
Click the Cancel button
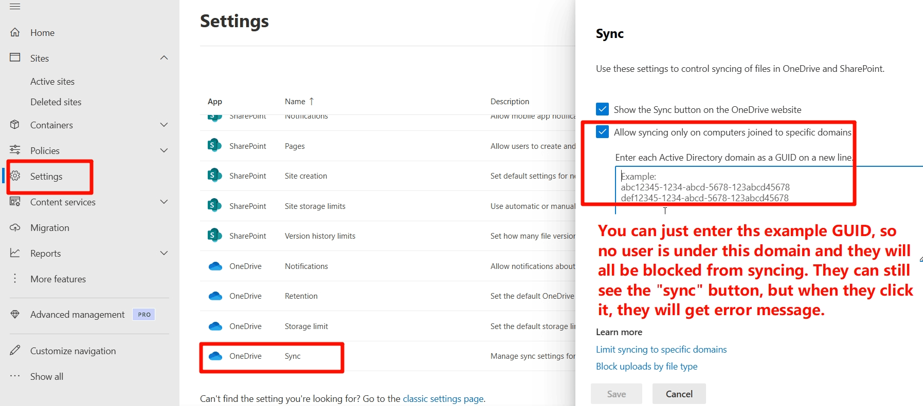click(679, 394)
